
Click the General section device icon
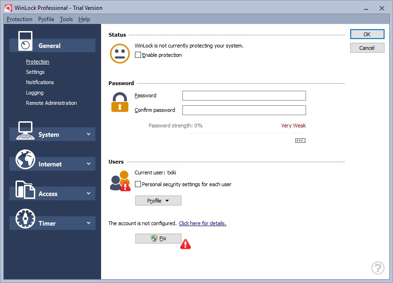(25, 41)
